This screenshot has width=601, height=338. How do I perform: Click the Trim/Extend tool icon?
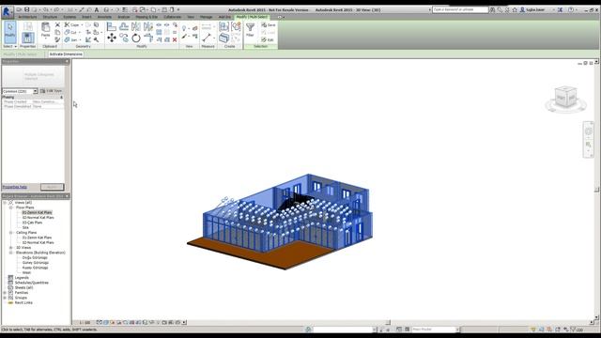coord(148,38)
